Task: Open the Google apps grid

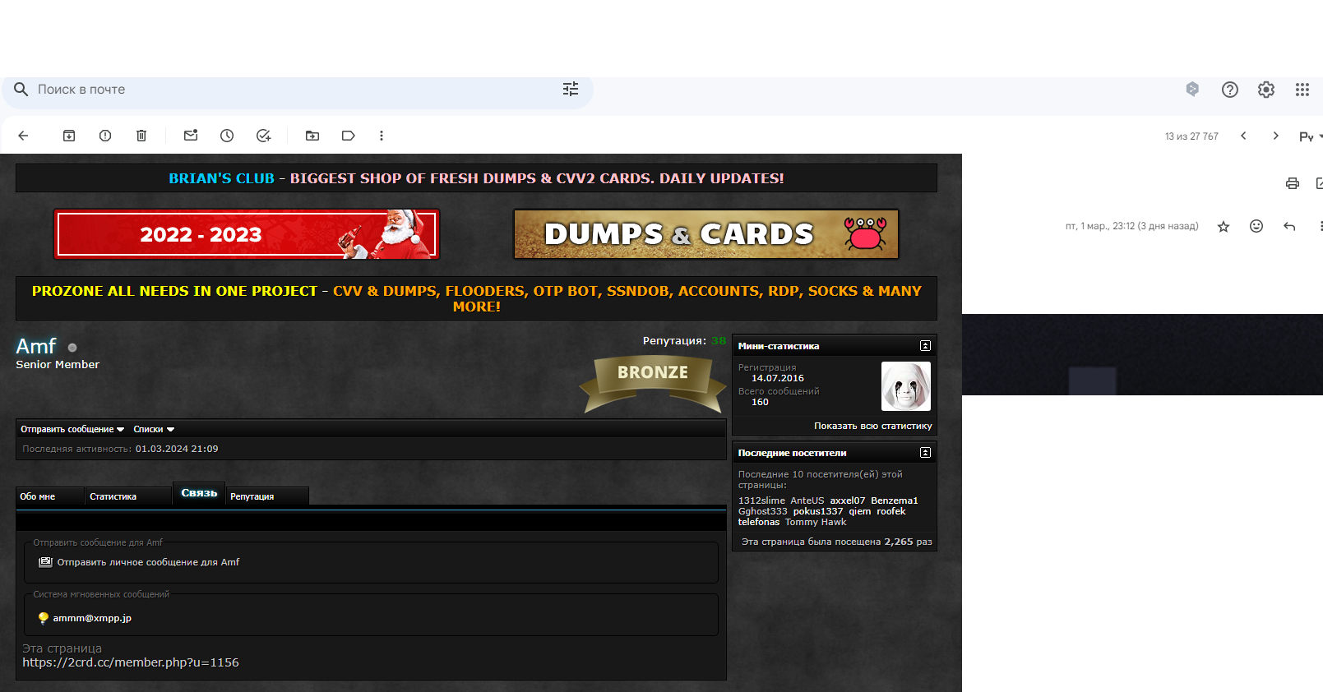Action: pyautogui.click(x=1302, y=90)
